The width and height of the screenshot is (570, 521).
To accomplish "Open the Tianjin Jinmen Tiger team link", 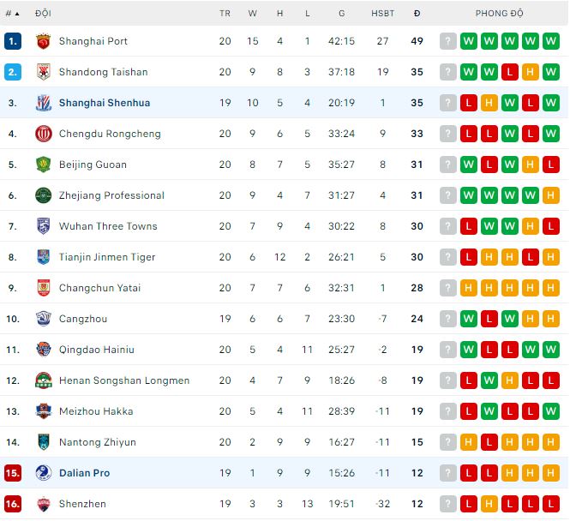I will point(107,257).
